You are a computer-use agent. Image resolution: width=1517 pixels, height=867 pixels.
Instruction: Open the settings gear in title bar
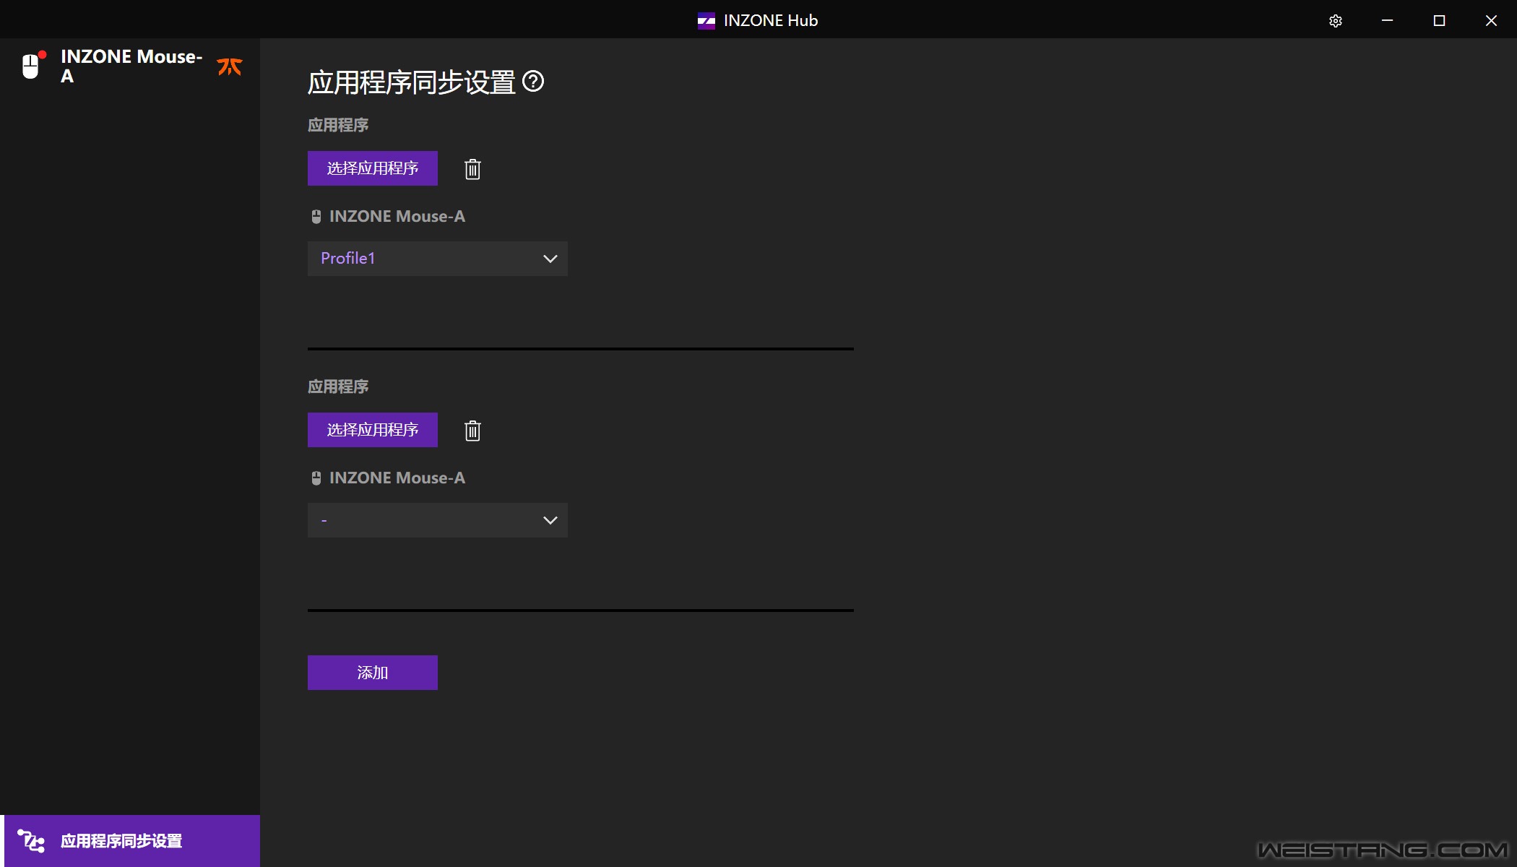[1336, 21]
